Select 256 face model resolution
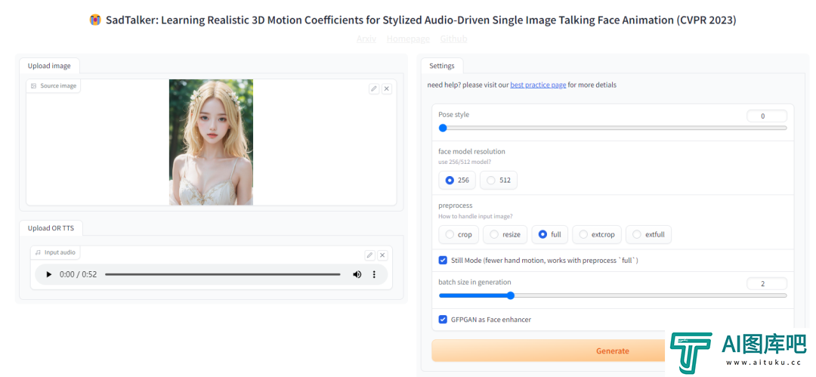 click(x=457, y=180)
